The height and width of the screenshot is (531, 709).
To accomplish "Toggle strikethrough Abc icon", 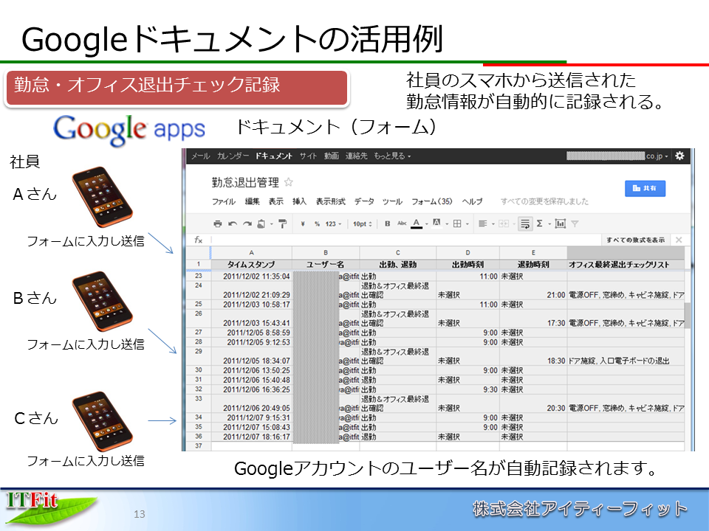I will (x=402, y=223).
